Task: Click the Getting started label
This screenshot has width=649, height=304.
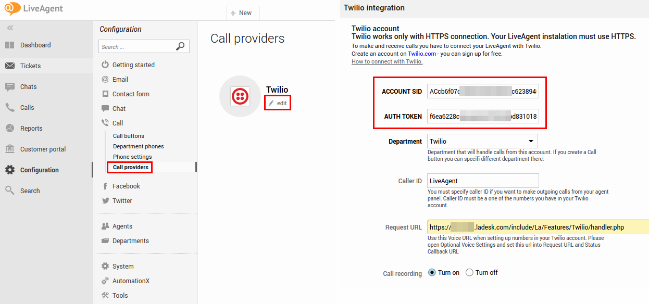Action: (x=133, y=65)
